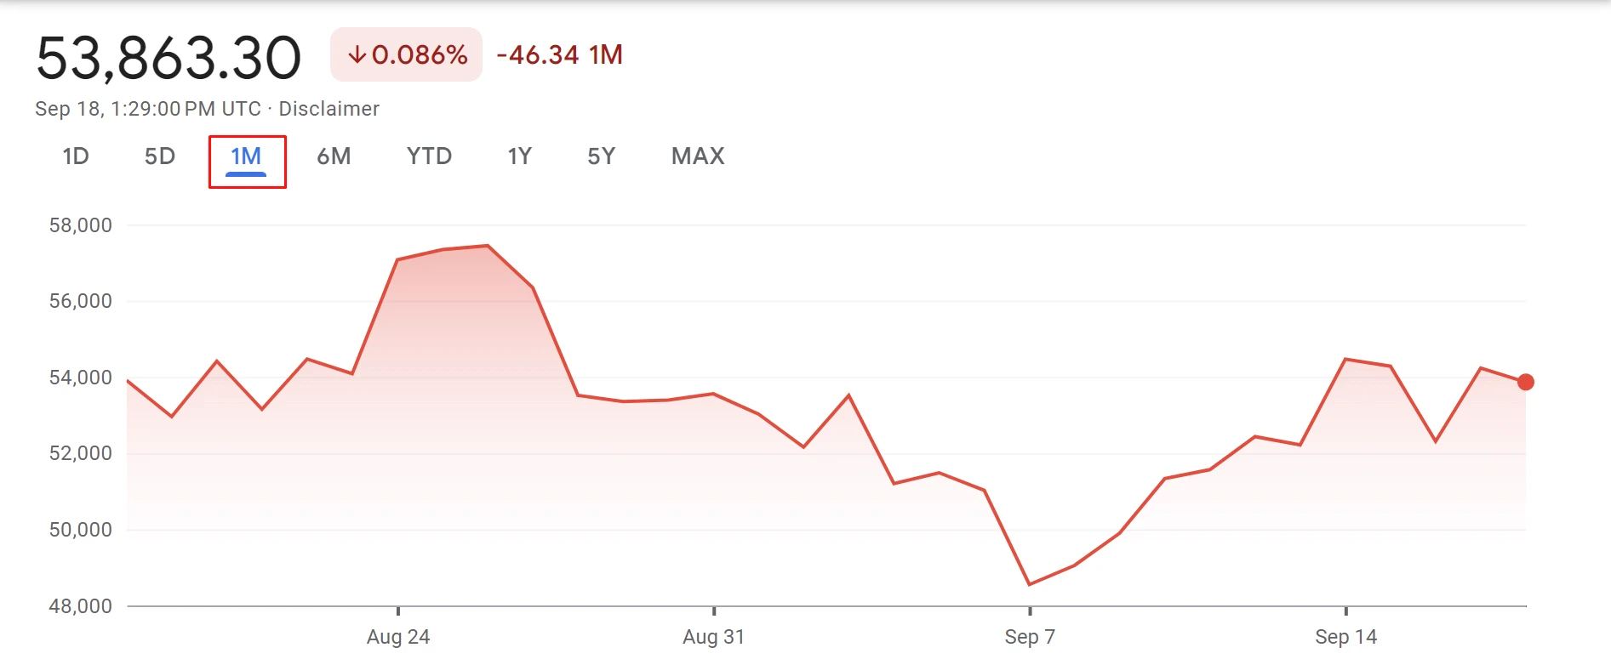Click the chart's lowest point above Sep 7
Screen dimensions: 1611x659
(x=1030, y=584)
